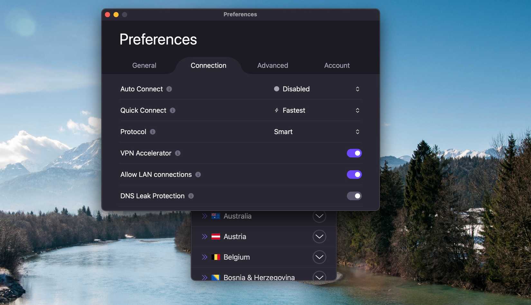Click quick-connect arrows icon for Australia
The height and width of the screenshot is (305, 531).
[204, 216]
